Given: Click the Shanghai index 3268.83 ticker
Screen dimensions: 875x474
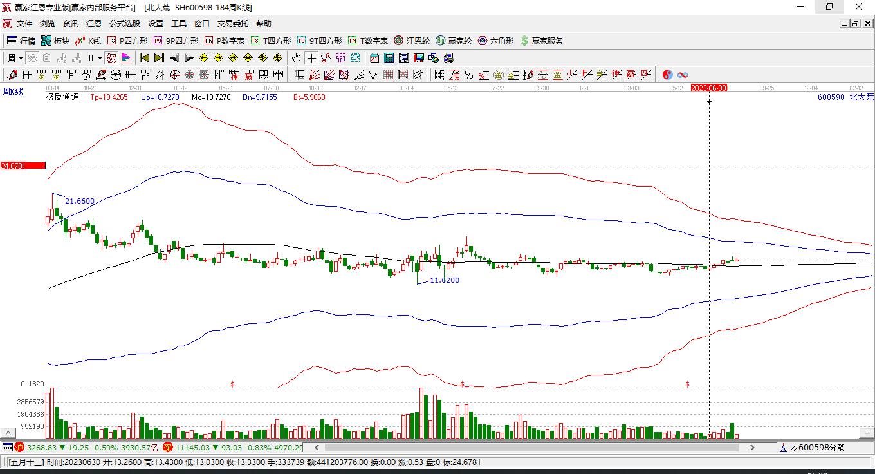Looking at the screenshot, I should point(42,447).
